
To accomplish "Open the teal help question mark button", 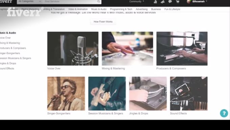I will click(x=224, y=113).
